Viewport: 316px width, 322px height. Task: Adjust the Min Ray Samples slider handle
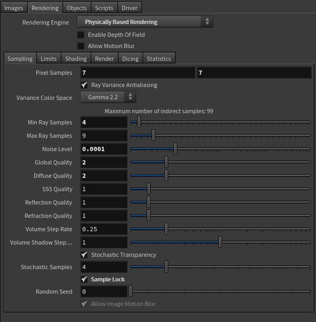point(139,122)
